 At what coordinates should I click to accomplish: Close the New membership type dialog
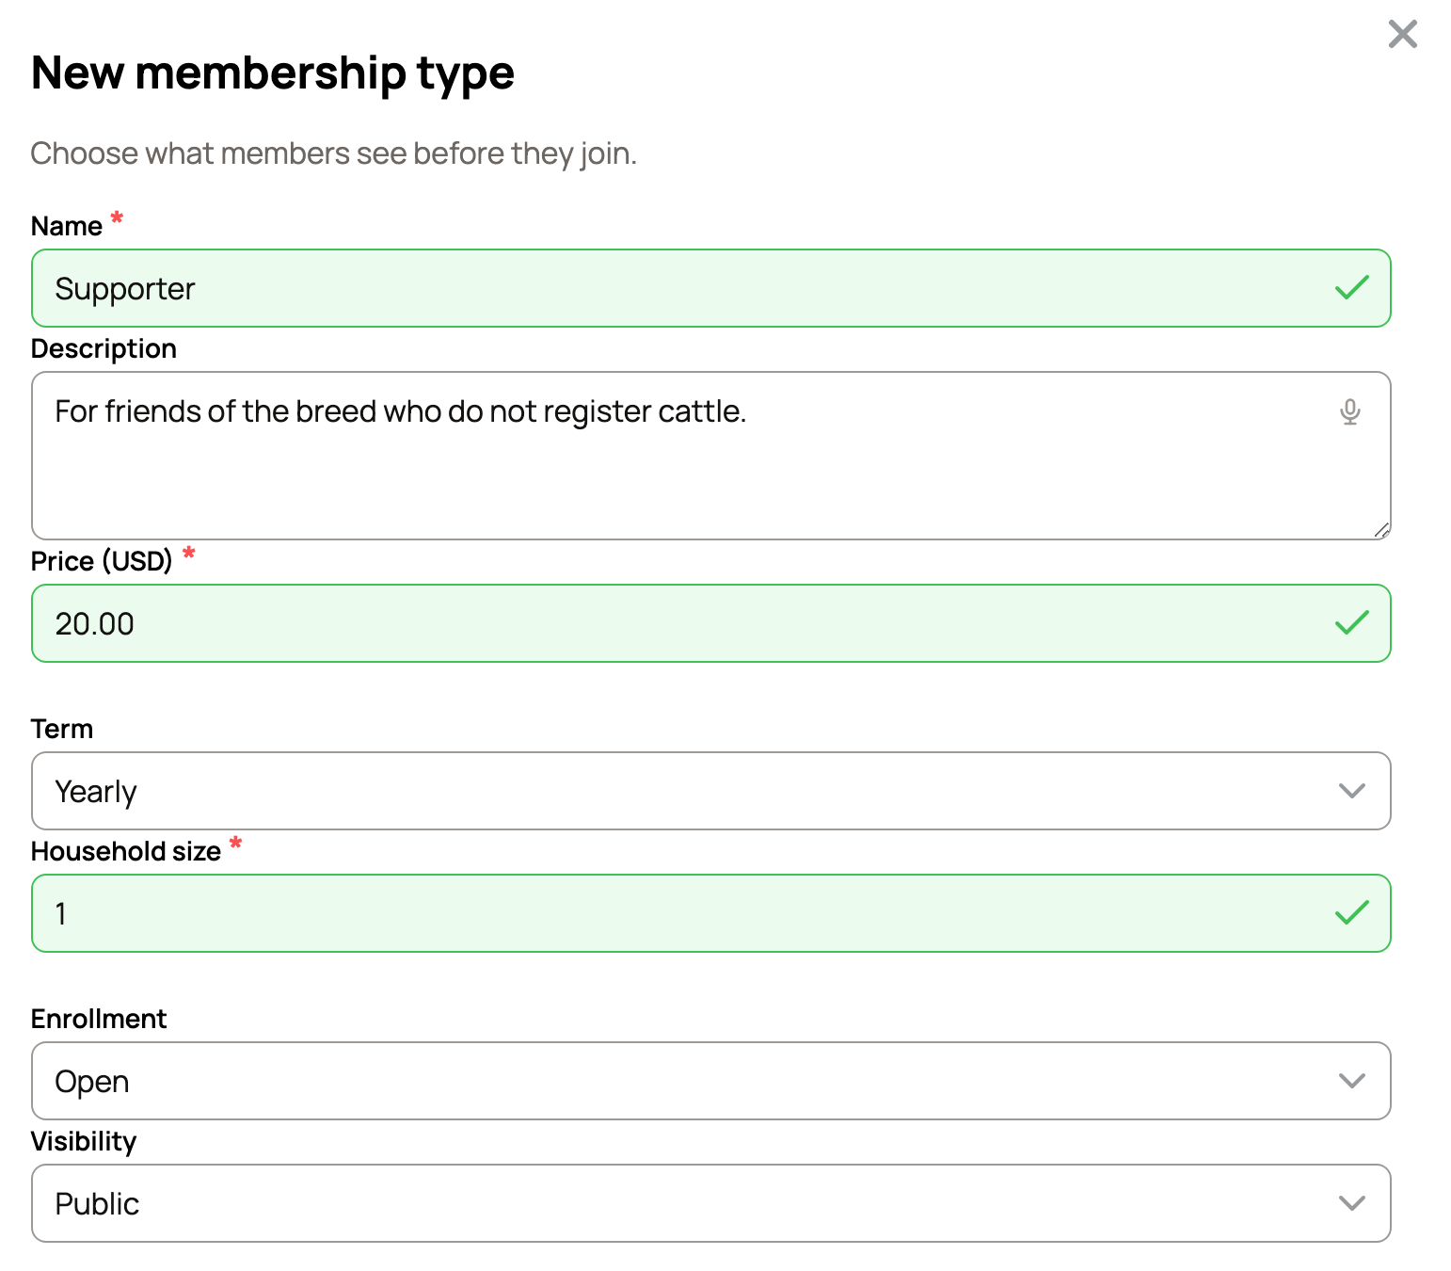[x=1402, y=35]
